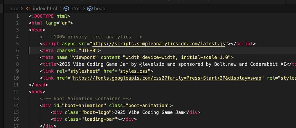Click the closing </head> tag

pyautogui.click(x=38, y=85)
